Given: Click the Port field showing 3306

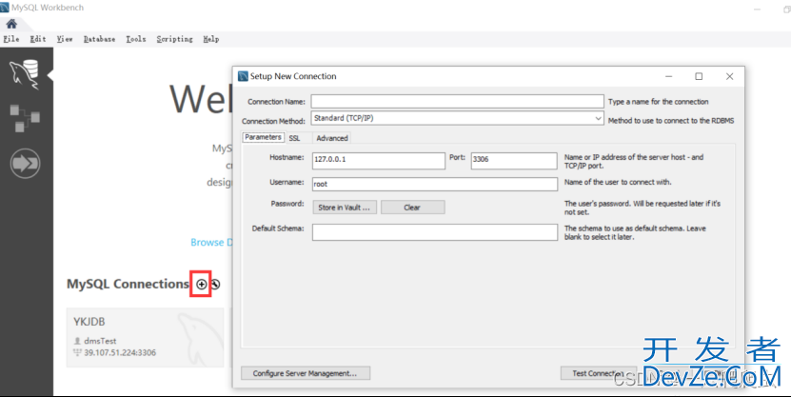Looking at the screenshot, I should (x=514, y=160).
